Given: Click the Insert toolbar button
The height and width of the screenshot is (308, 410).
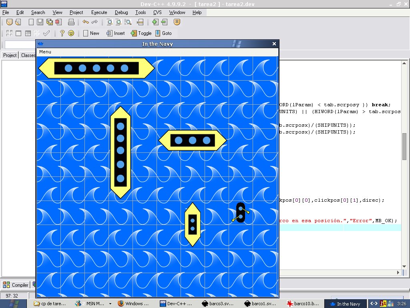Looking at the screenshot, I should click(116, 33).
